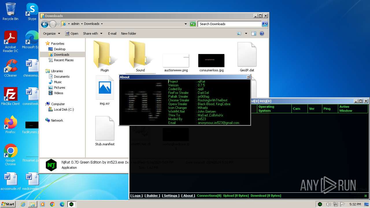Expand the Share with dropdown
The height and width of the screenshot is (208, 370).
click(x=92, y=34)
